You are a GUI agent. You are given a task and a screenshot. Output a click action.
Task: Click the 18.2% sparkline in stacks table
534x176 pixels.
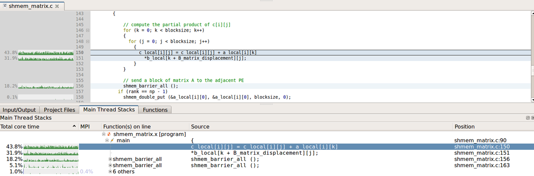pyautogui.click(x=51, y=159)
